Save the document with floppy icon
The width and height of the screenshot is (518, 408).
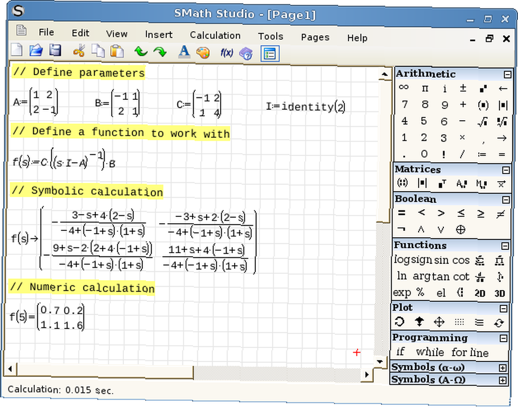55,51
